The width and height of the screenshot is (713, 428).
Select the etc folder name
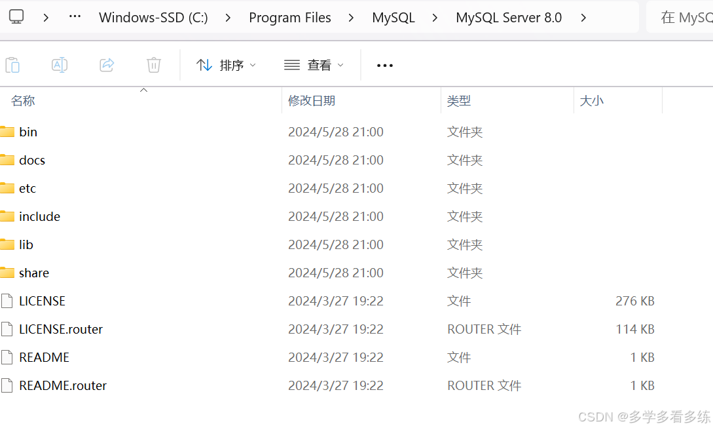click(x=27, y=189)
